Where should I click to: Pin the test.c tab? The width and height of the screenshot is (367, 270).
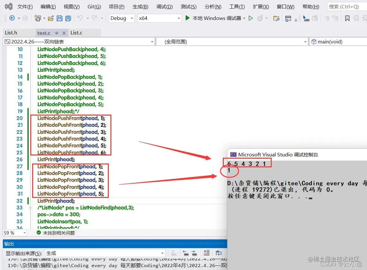click(56, 33)
